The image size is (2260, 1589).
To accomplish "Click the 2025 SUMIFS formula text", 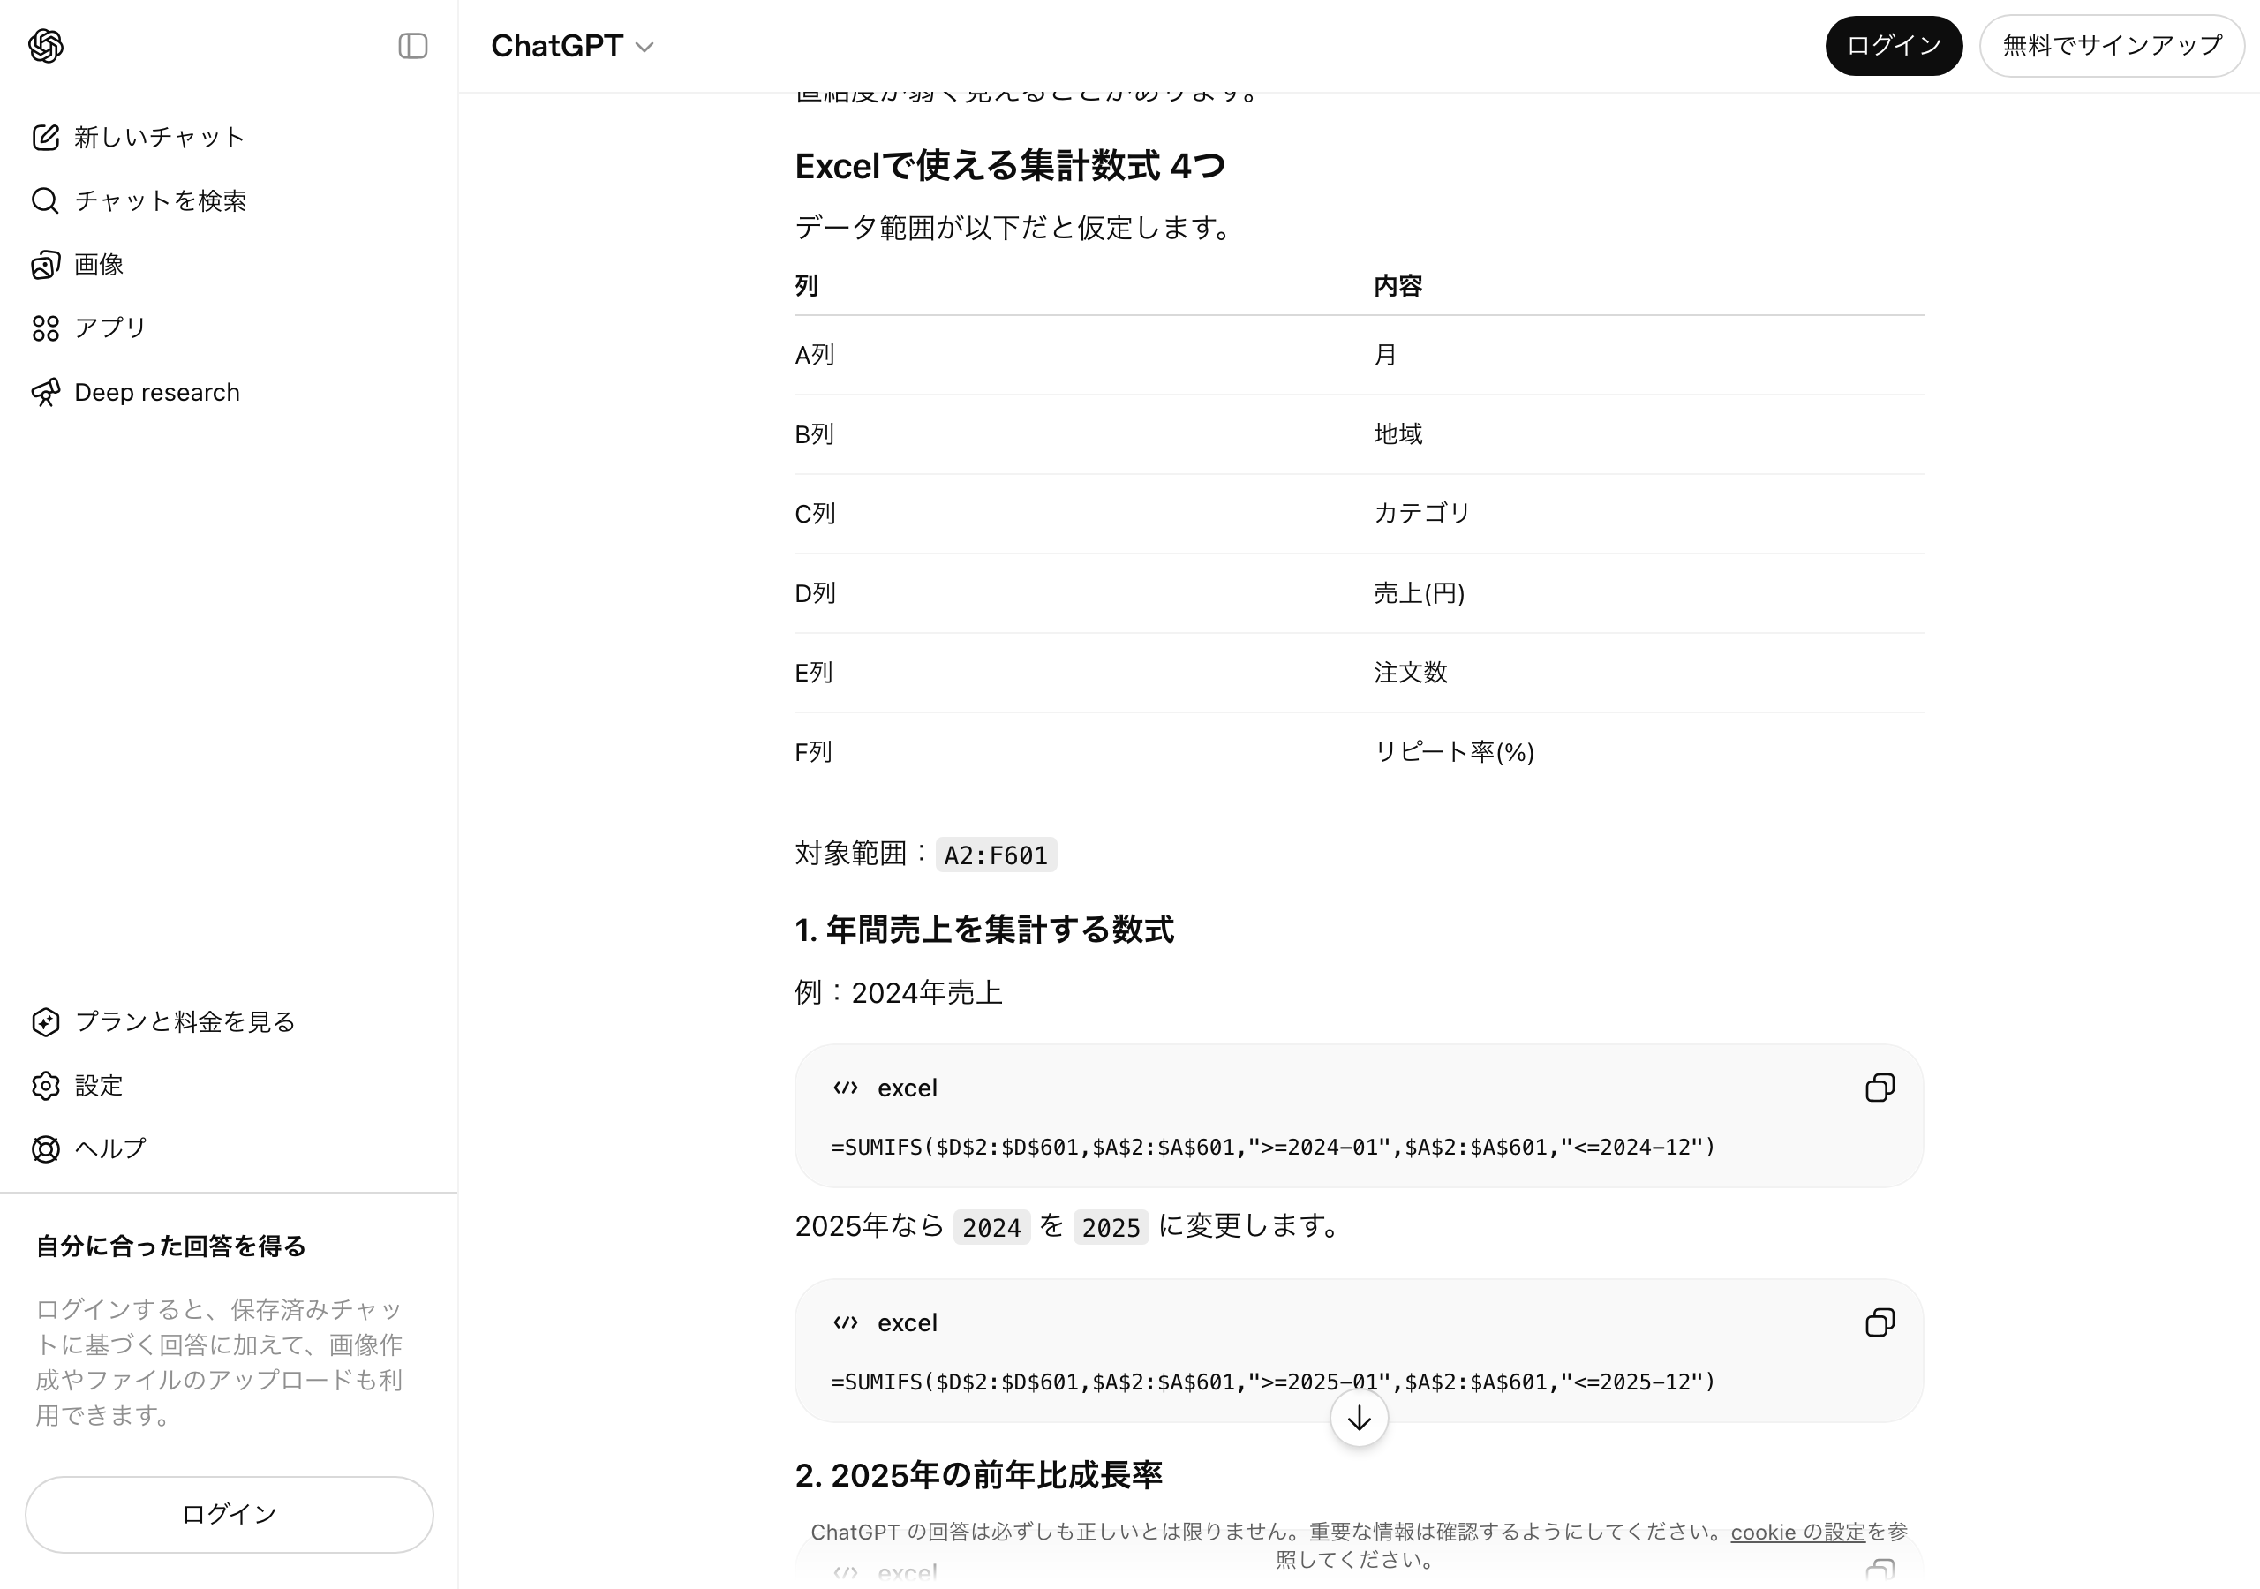I will coord(1273,1382).
